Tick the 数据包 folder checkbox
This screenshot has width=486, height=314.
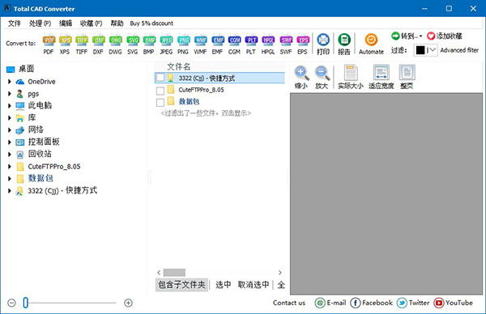(160, 102)
